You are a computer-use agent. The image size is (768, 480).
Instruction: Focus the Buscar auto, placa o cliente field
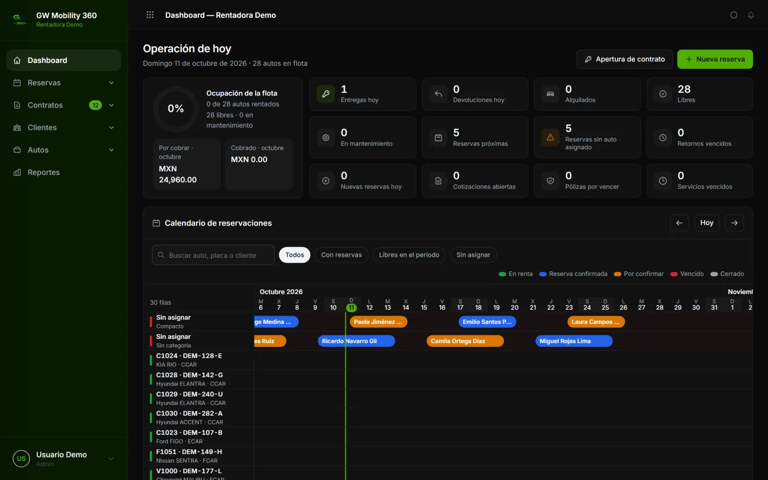tap(213, 255)
